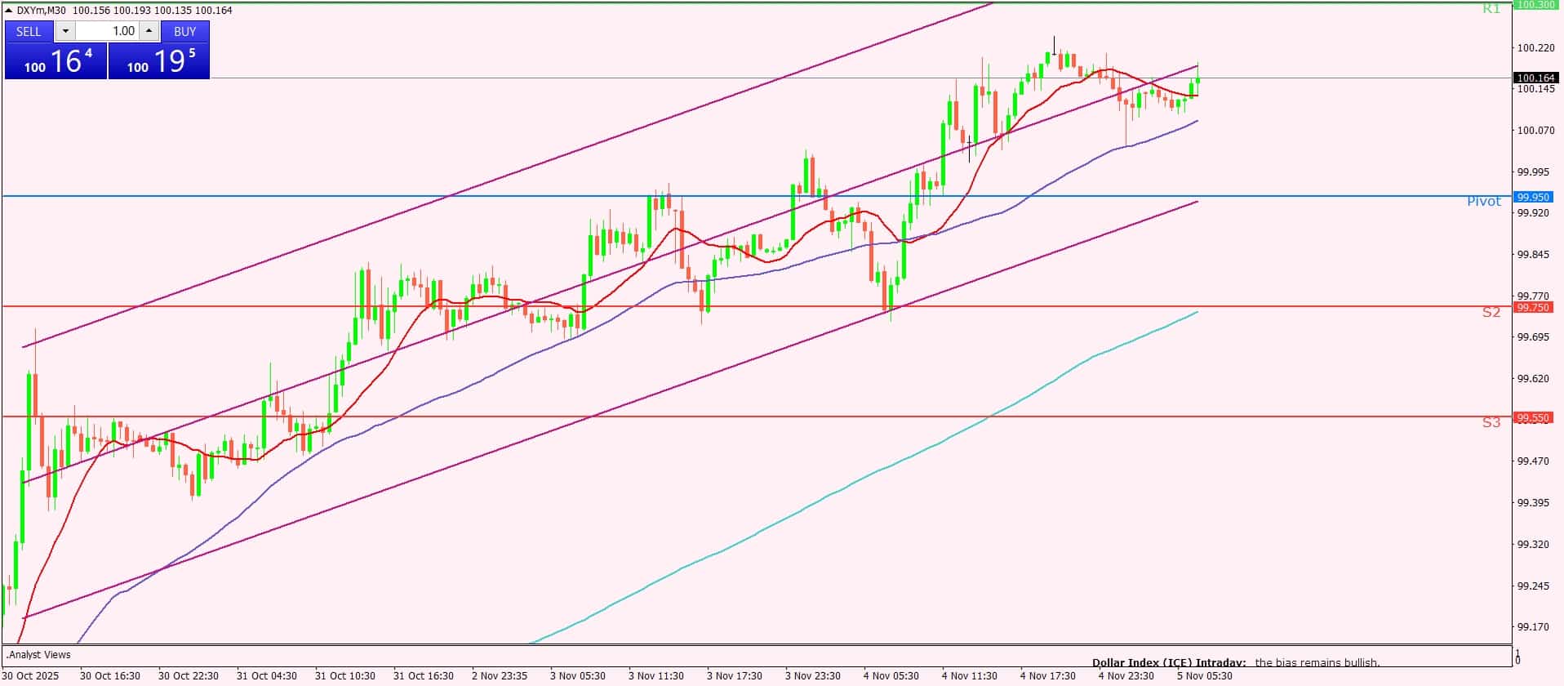Click the buy price tile 100.19
The image size is (1564, 686).
click(159, 61)
